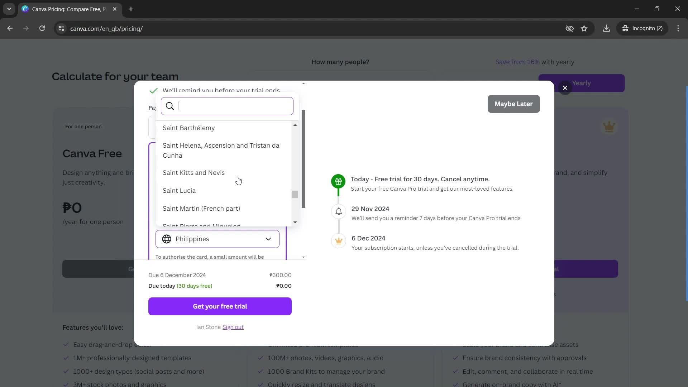Click the ₱300.00 due amount

point(280,275)
